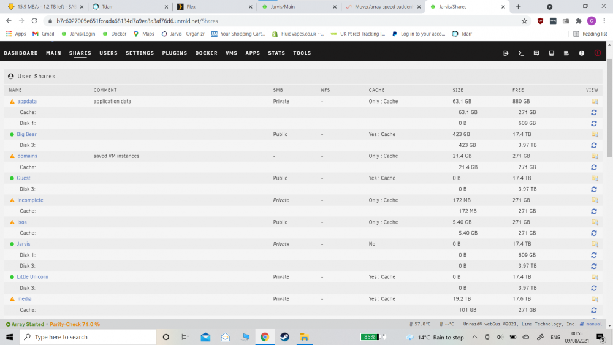The height and width of the screenshot is (345, 613).
Task: Open Steam from the taskbar
Action: point(284,337)
